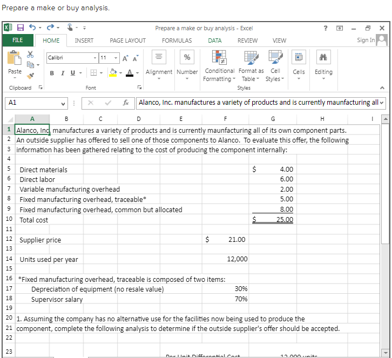Click the ribbon display options icon
Viewport: 392px width, 358px height.
click(340, 28)
